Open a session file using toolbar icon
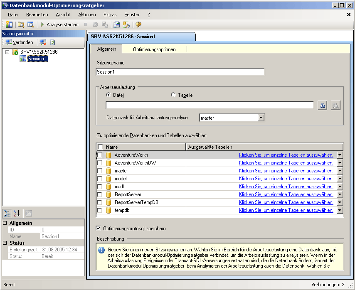This screenshot has height=290, width=355. click(x=21, y=24)
